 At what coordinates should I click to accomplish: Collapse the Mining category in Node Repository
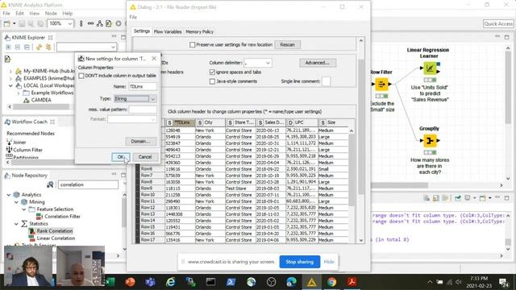pyautogui.click(x=16, y=202)
